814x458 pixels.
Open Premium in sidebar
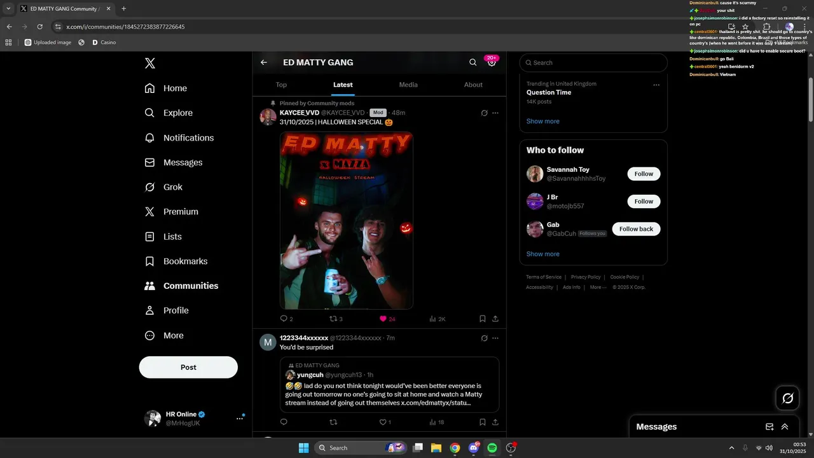(172, 212)
